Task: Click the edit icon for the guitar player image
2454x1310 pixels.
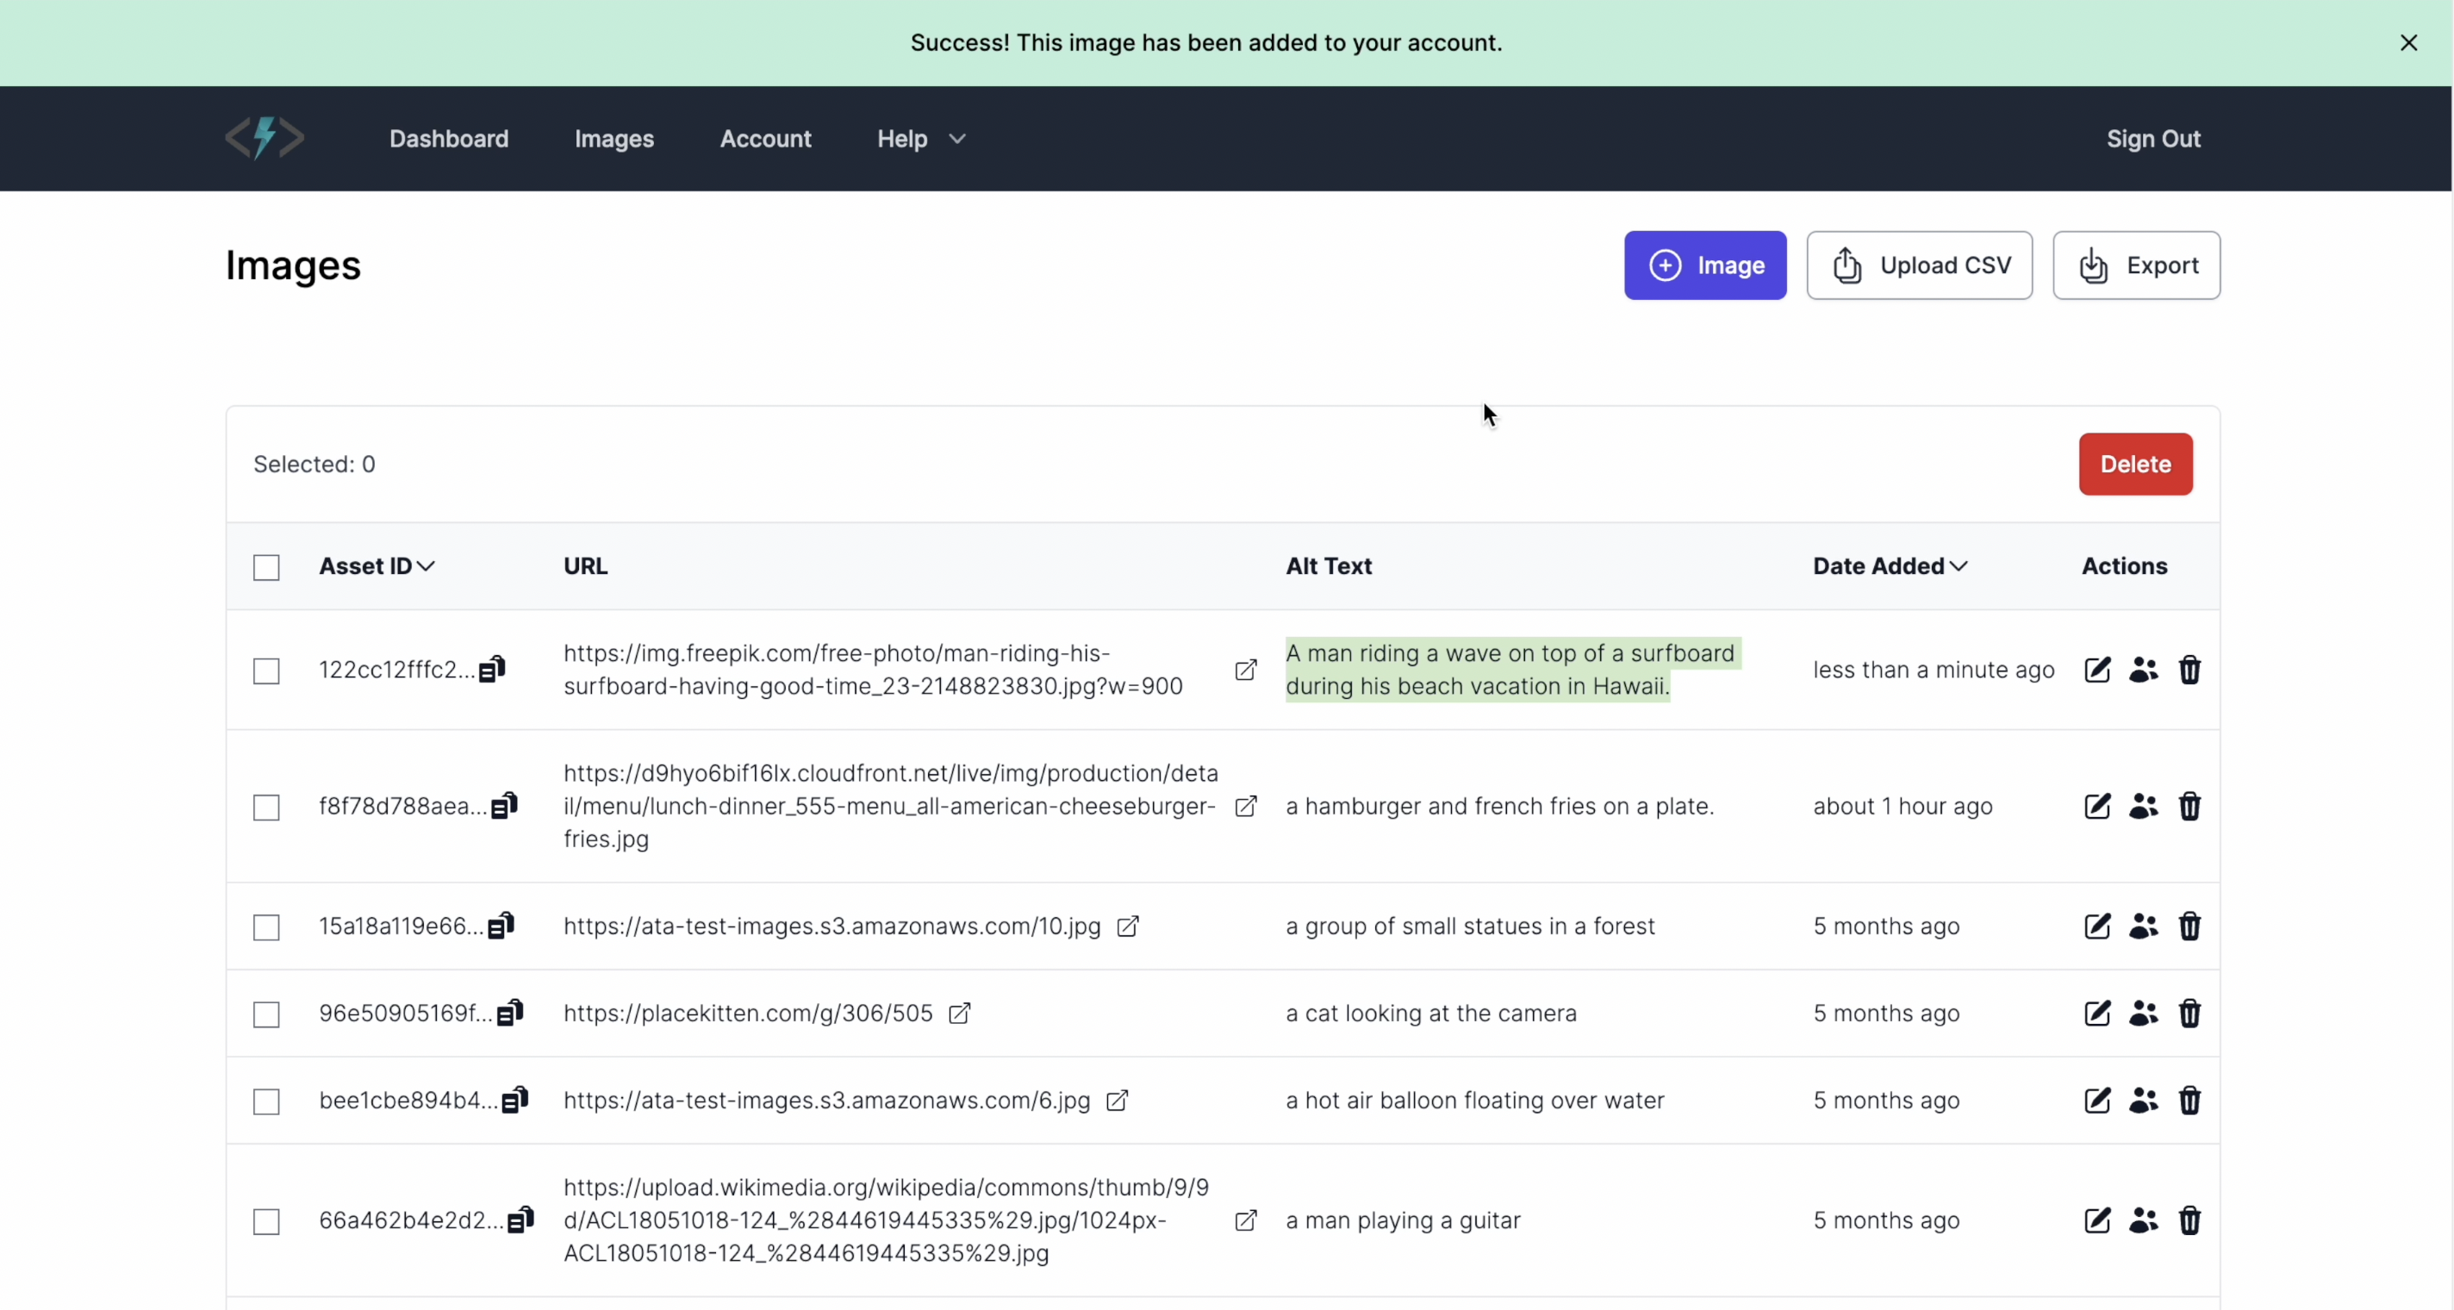Action: (2097, 1220)
